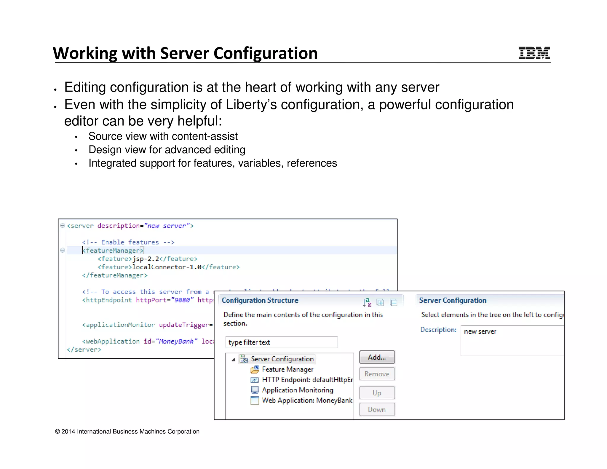Fold the featureManager element in source view
Screen dimensions: 607x469
[63, 250]
